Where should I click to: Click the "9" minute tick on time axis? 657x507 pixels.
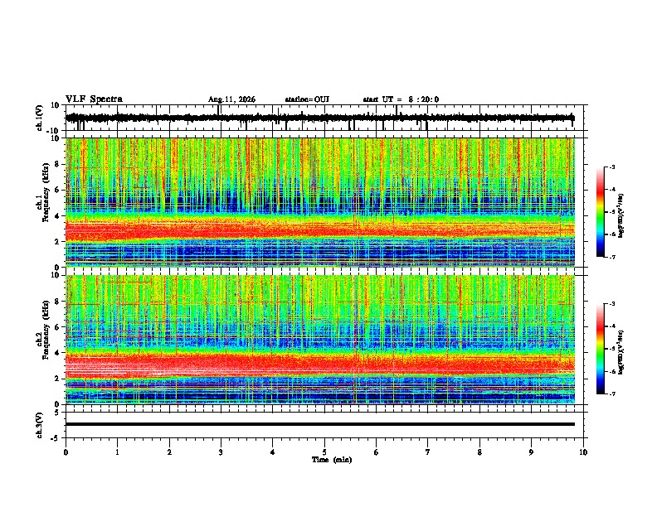tap(531, 452)
